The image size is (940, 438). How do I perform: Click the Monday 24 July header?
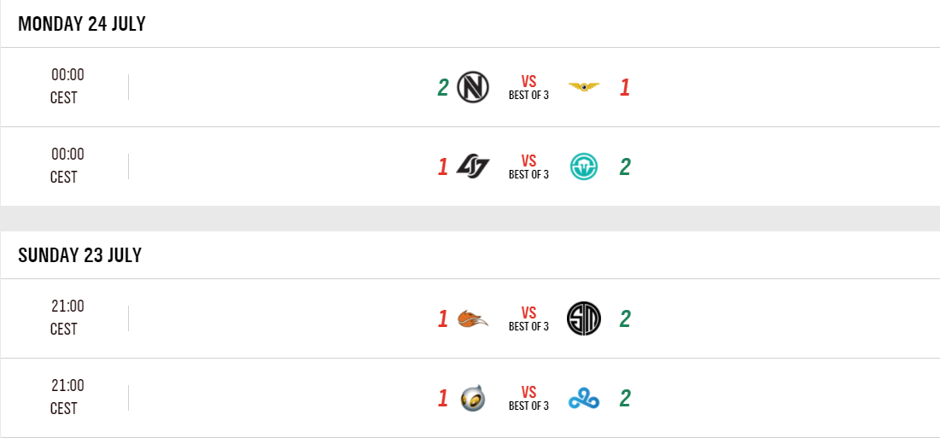[82, 24]
